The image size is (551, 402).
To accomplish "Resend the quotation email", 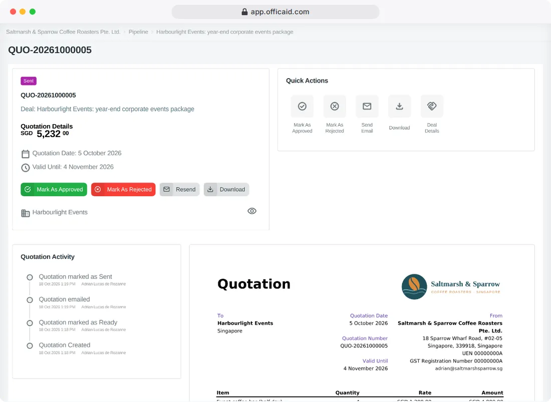I will pos(179,189).
